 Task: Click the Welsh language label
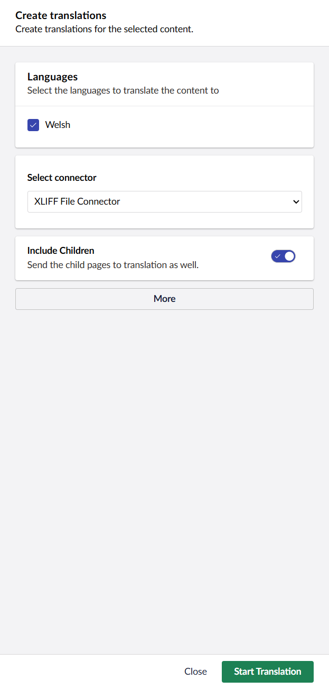(58, 125)
